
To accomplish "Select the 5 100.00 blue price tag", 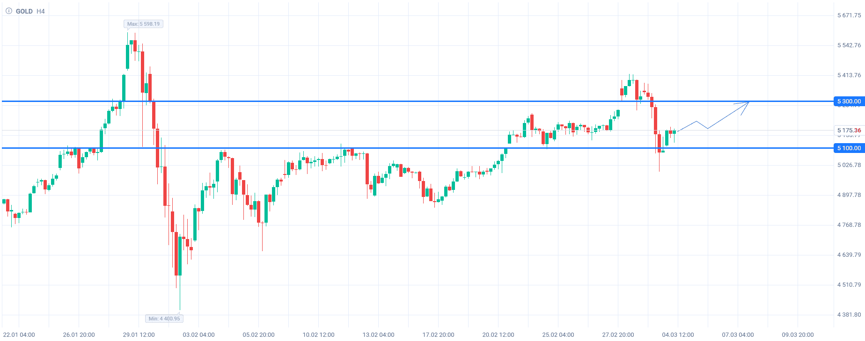I will pos(849,148).
